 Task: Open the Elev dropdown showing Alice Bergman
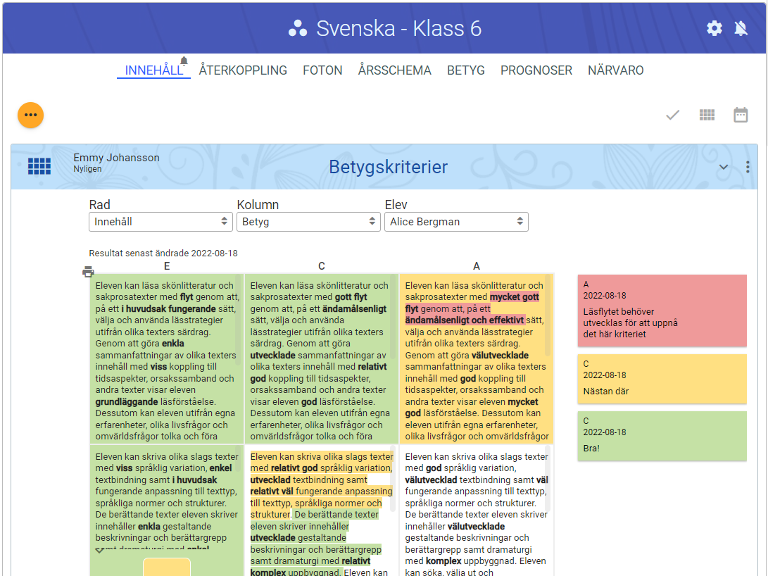456,221
